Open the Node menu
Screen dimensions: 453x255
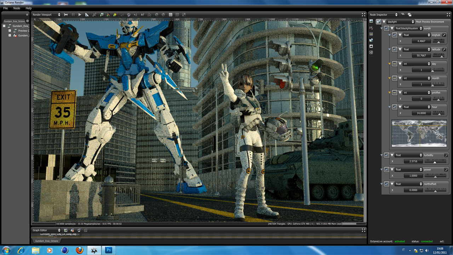coord(17,8)
